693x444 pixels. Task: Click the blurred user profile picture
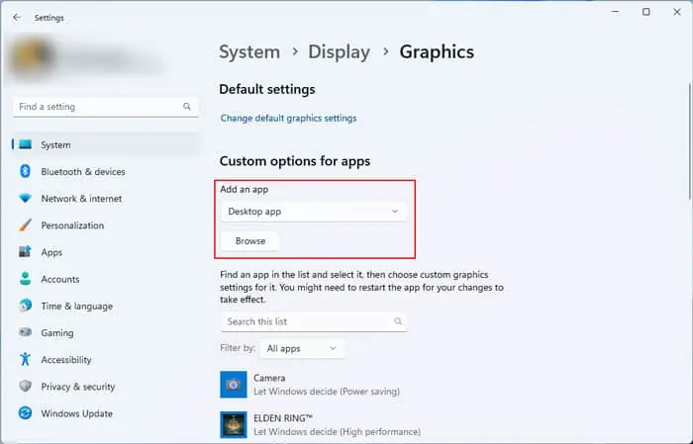[32, 56]
